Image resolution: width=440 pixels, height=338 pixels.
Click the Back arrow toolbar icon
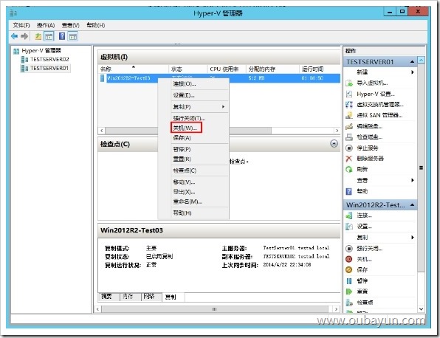(x=14, y=36)
